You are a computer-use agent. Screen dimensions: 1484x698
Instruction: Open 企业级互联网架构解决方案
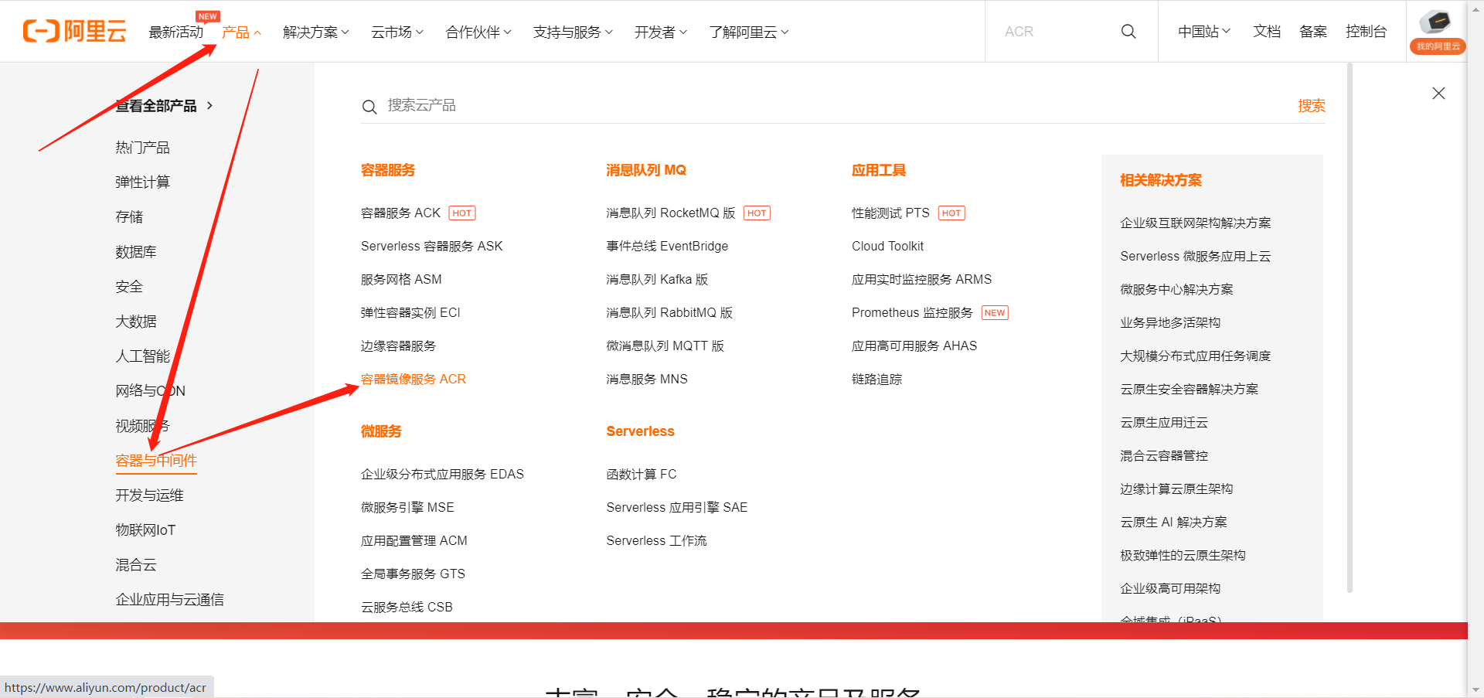tap(1196, 223)
